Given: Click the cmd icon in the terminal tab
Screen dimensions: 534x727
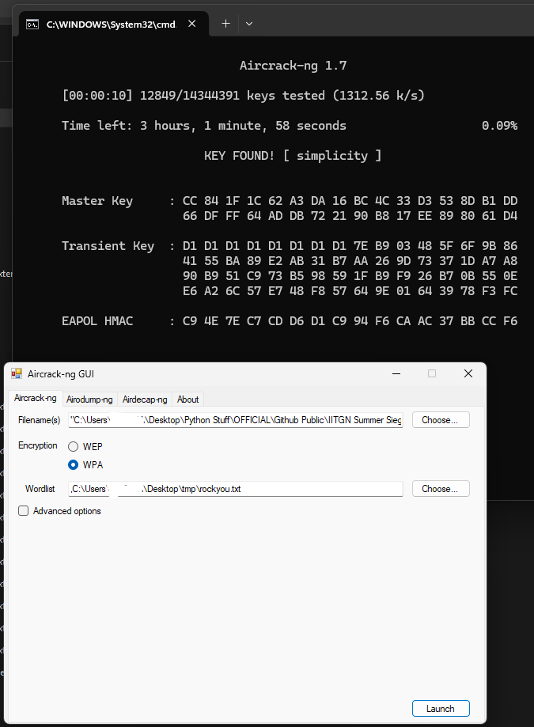Looking at the screenshot, I should [x=32, y=24].
